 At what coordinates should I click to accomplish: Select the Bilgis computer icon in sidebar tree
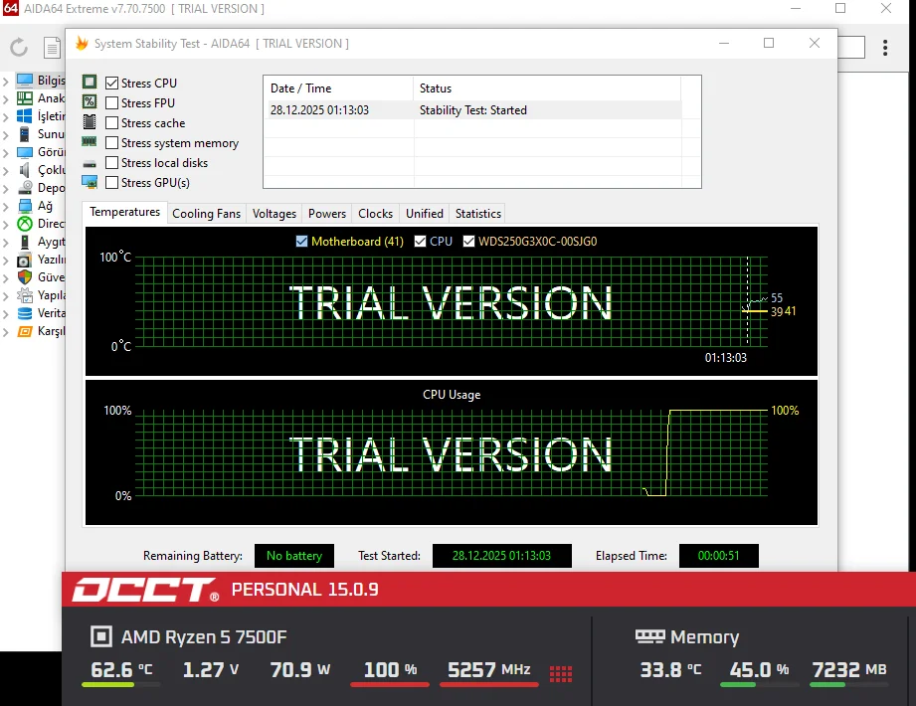coord(25,80)
